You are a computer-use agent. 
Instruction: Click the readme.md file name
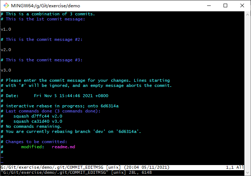click(63, 147)
